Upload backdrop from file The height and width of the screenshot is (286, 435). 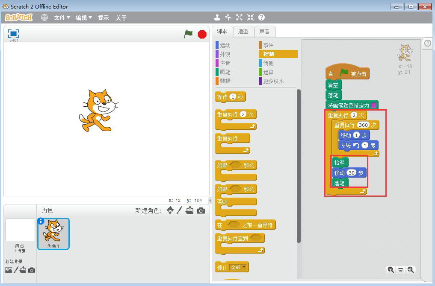(23, 270)
